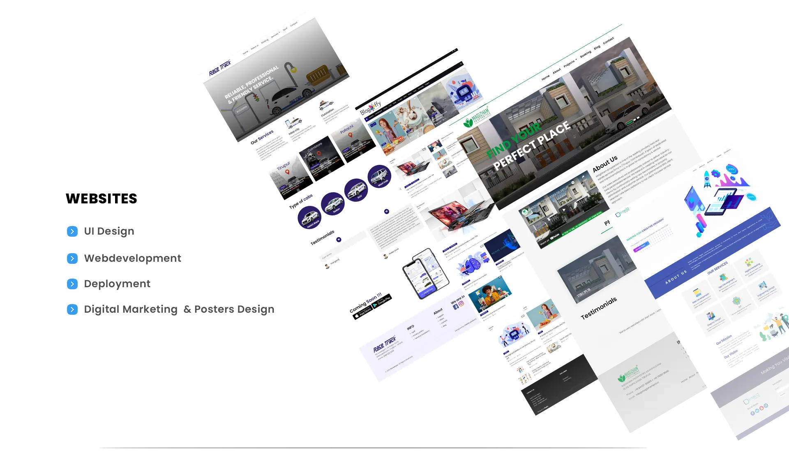Click the arrow bullet beside Deployment
Image resolution: width=789 pixels, height=452 pixels.
(72, 284)
